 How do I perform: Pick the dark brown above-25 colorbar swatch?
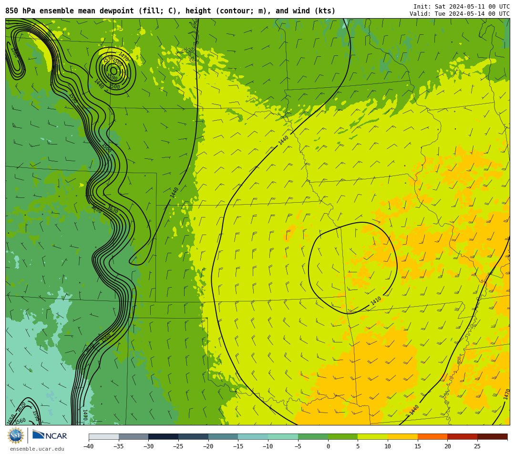point(492,436)
